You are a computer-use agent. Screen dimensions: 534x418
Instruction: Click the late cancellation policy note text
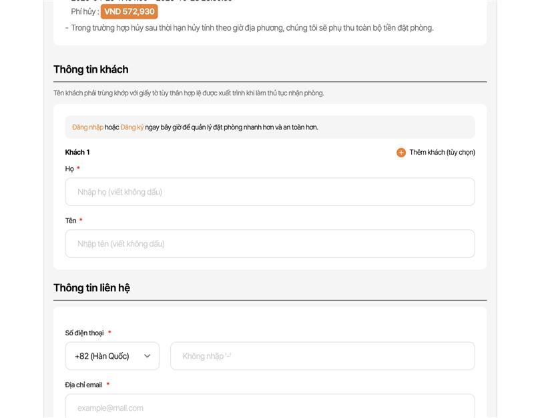click(x=252, y=28)
